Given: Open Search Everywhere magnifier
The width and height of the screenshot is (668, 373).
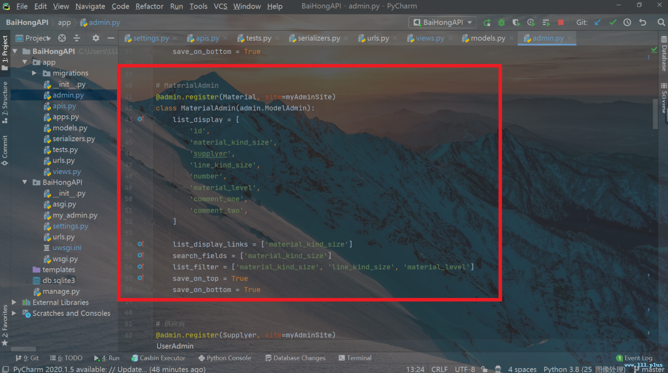Looking at the screenshot, I should pyautogui.click(x=661, y=22).
